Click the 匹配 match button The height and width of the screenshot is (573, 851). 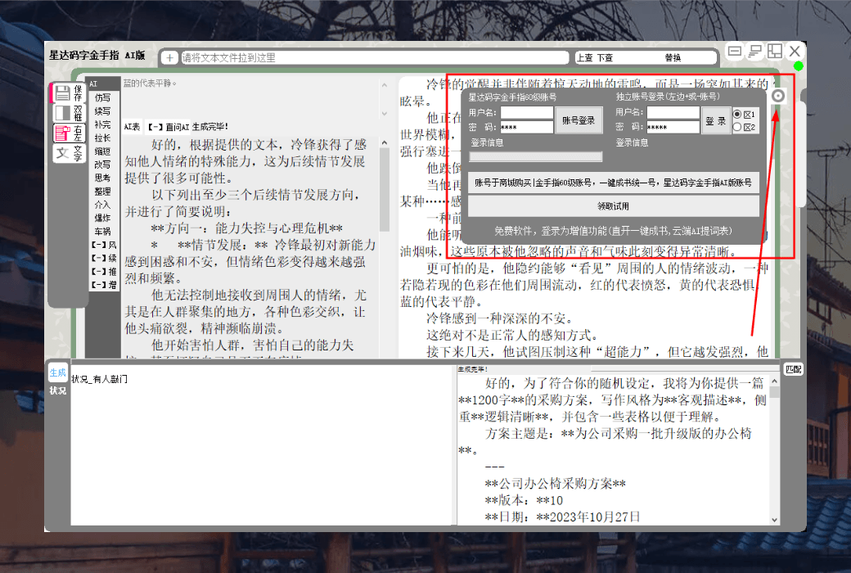tap(793, 369)
